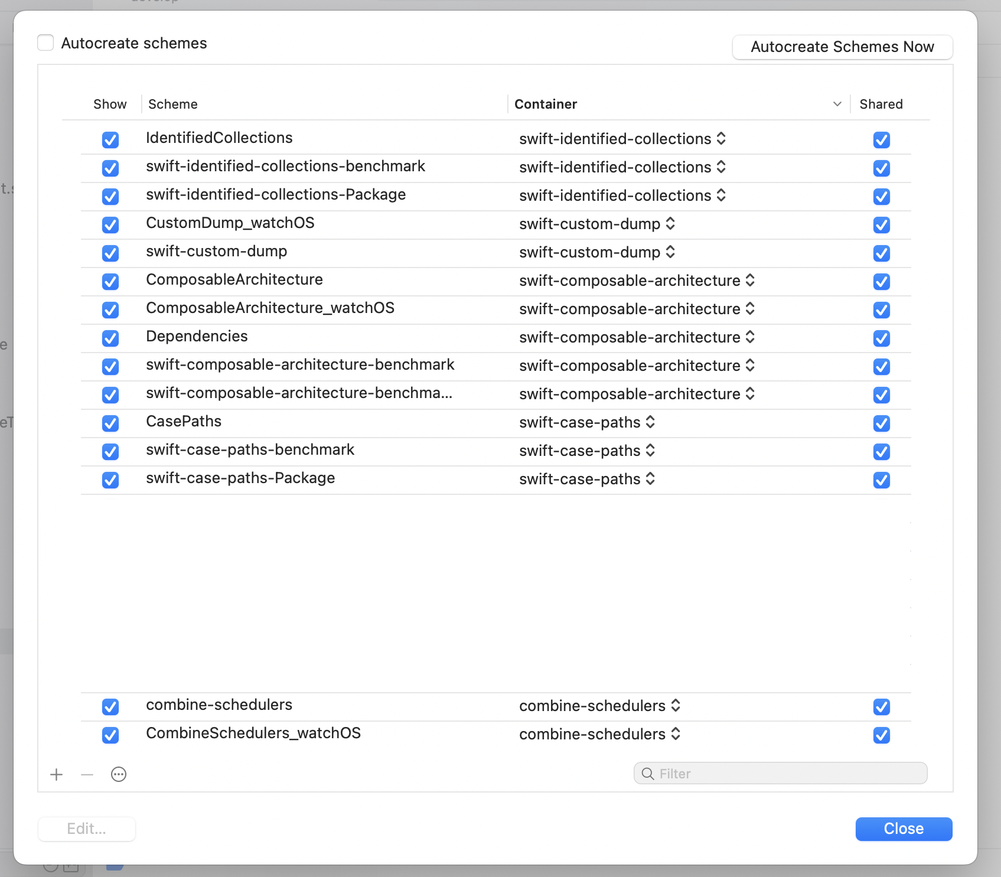Open container popup for CustomDump_watchOS row
This screenshot has height=877, width=1001.
pos(597,224)
